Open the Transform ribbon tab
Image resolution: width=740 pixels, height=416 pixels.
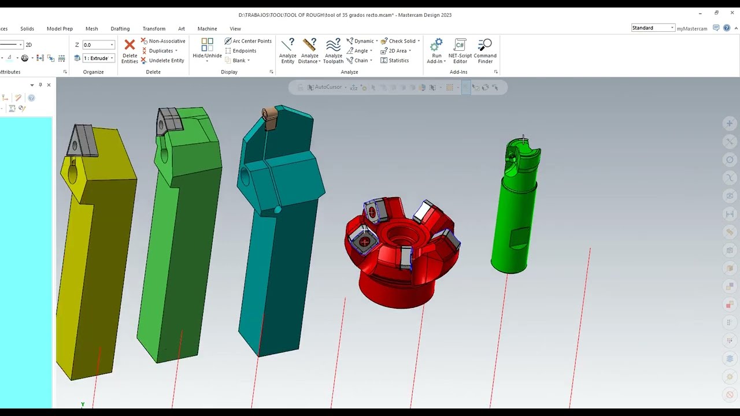[x=154, y=28]
